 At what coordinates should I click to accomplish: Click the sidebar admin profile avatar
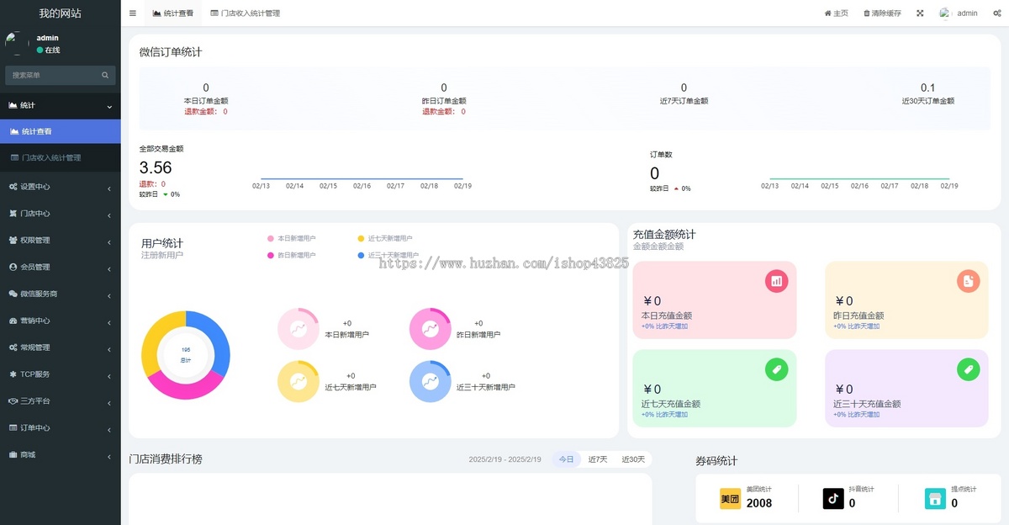tap(17, 44)
